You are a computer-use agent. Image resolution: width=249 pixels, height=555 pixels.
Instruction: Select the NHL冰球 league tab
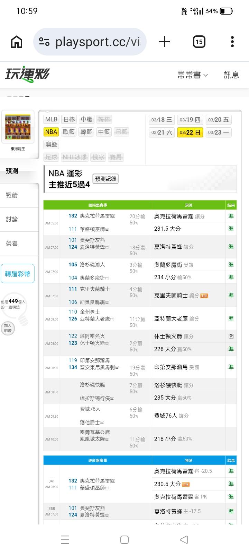(74, 157)
